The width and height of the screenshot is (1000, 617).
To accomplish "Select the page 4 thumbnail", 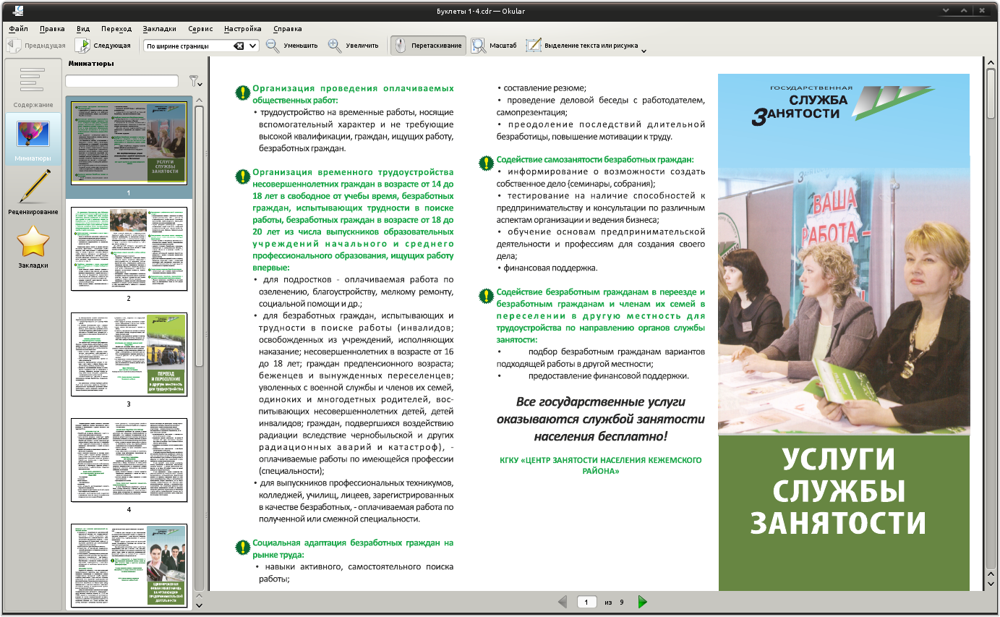I will 129,460.
